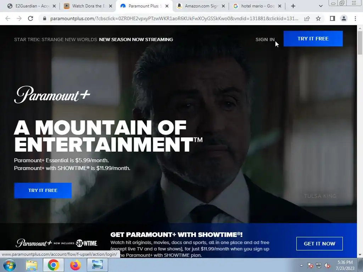Open the browser side panel

click(333, 18)
